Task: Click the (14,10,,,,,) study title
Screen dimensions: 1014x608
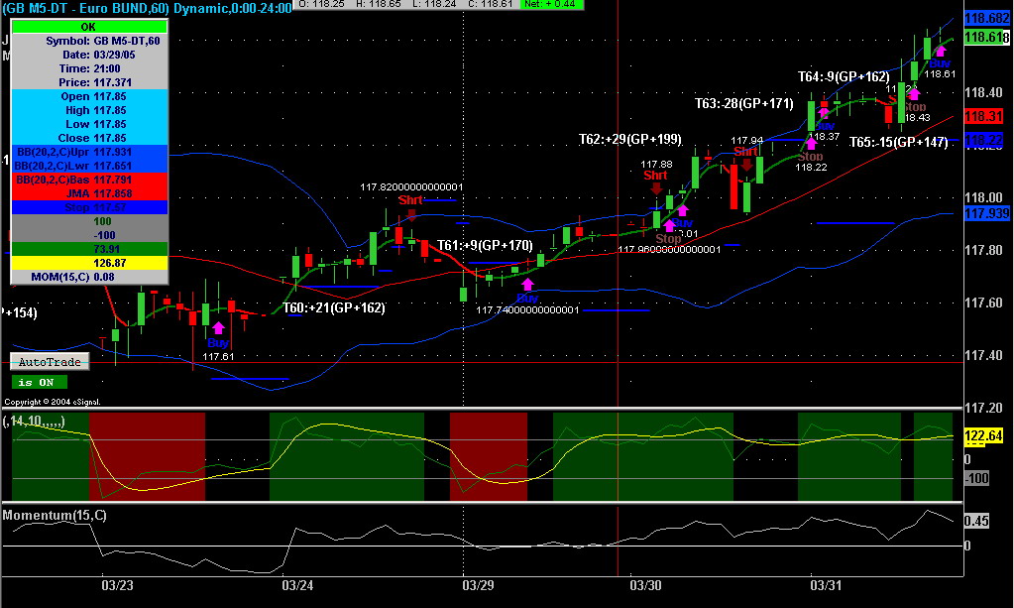Action: pyautogui.click(x=34, y=422)
